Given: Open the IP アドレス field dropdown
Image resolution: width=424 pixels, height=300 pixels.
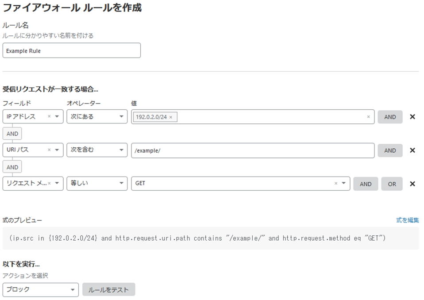Looking at the screenshot, I should pos(56,117).
